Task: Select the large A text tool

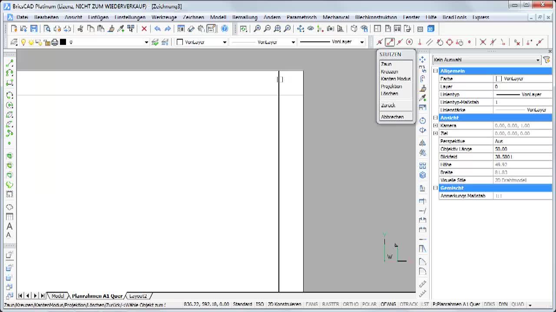Action: 10,226
